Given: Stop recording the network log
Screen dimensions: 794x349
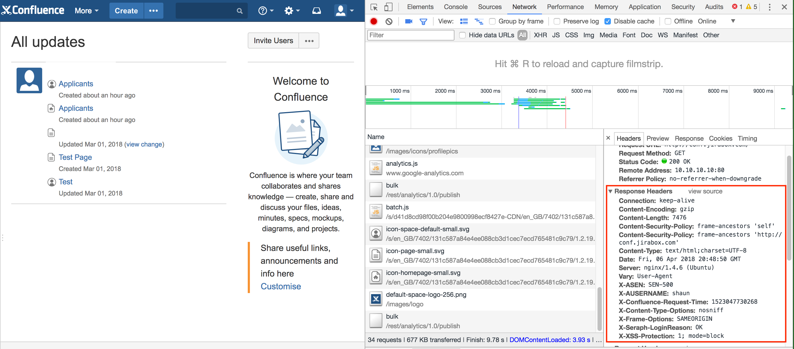Looking at the screenshot, I should tap(374, 21).
